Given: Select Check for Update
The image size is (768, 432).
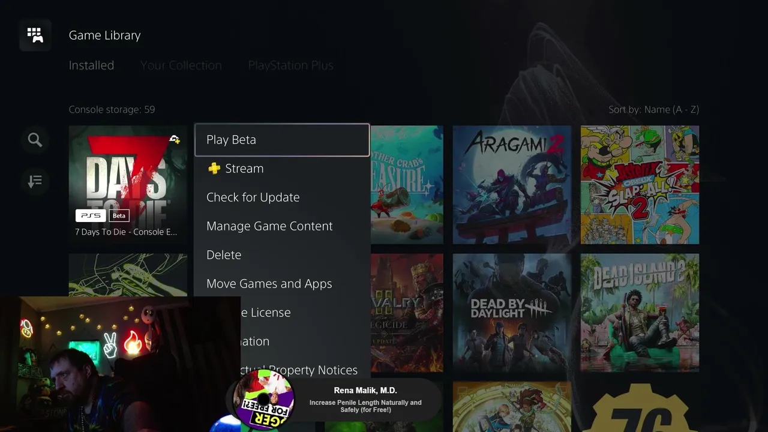Looking at the screenshot, I should click(282, 197).
